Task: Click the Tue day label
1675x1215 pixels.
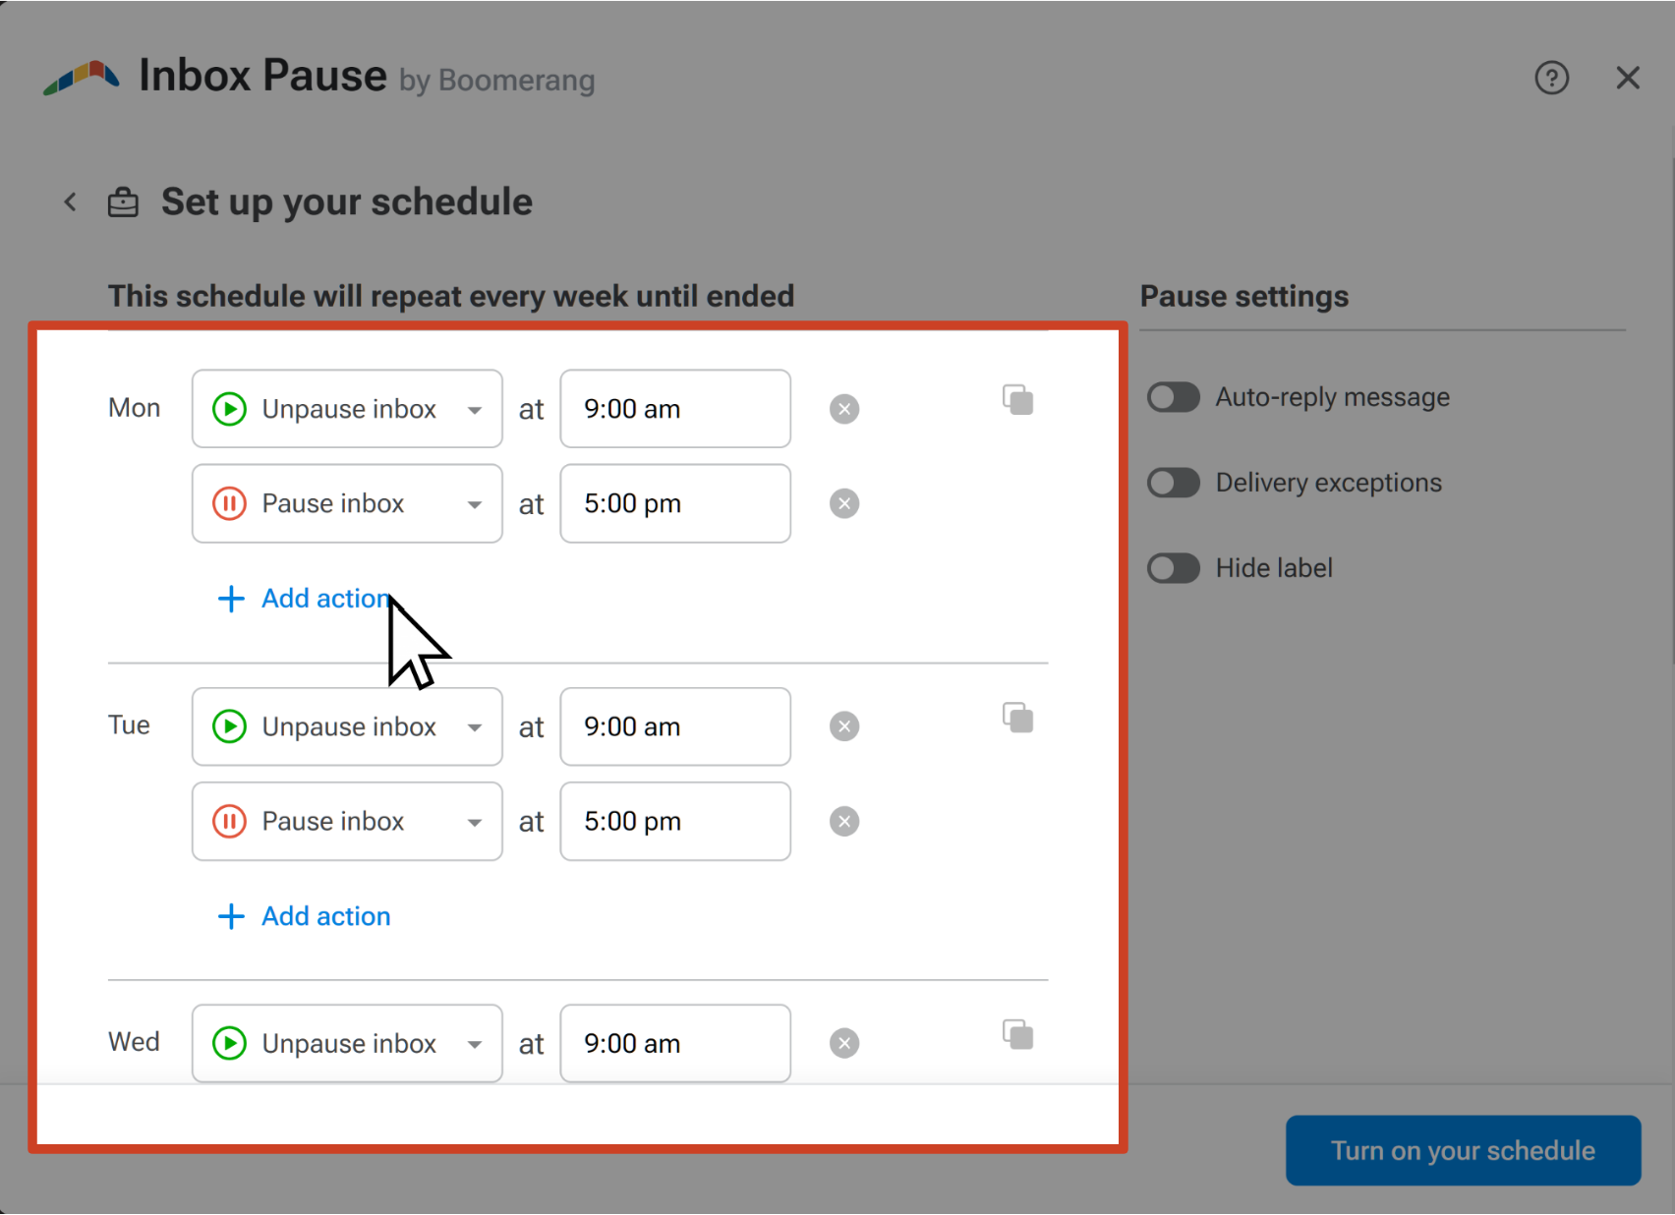Action: tap(129, 725)
